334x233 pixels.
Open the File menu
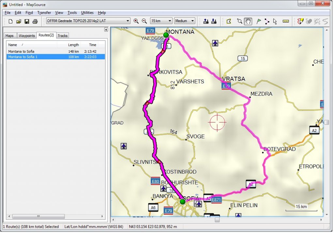(8, 13)
